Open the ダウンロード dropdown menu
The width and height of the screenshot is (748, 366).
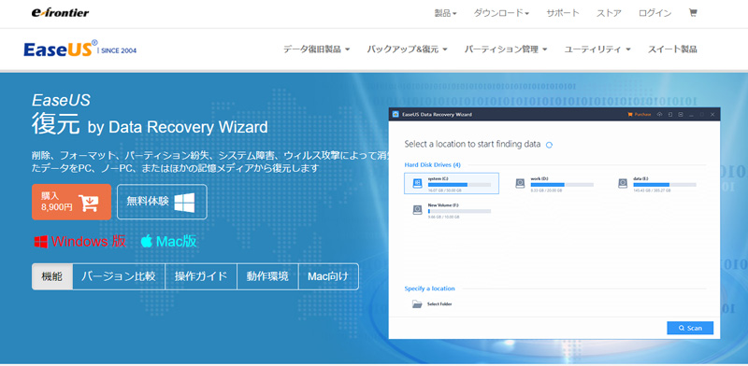(501, 13)
